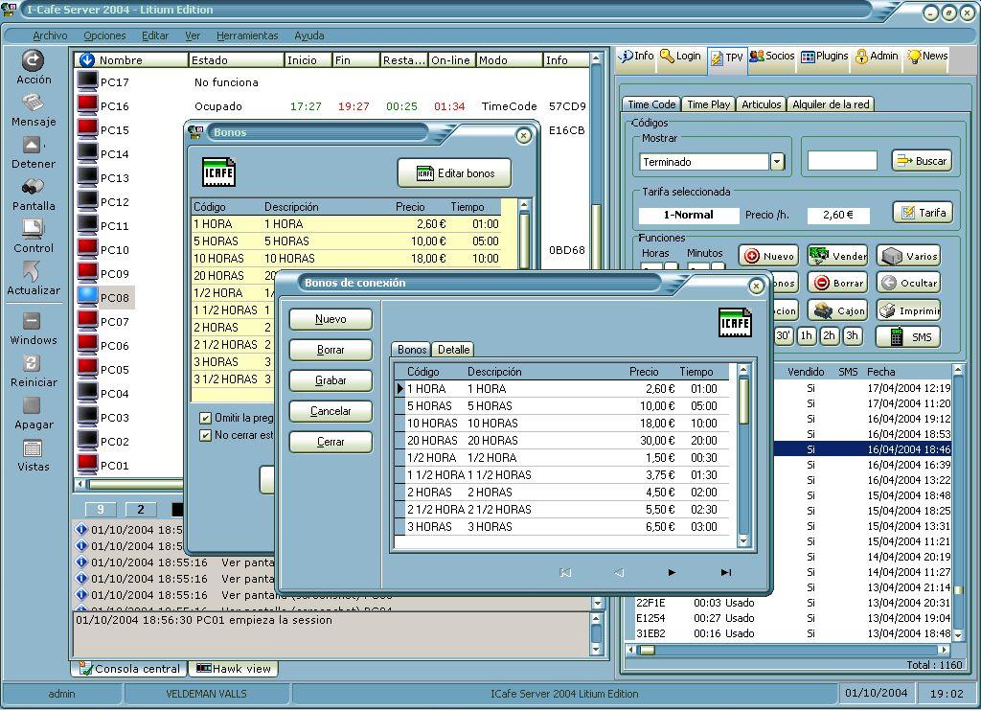The width and height of the screenshot is (981, 711).
Task: Shut down via the Apagar icon
Action: [x=33, y=405]
